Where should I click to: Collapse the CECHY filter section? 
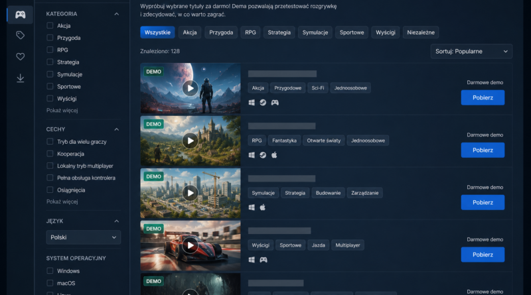[117, 129]
